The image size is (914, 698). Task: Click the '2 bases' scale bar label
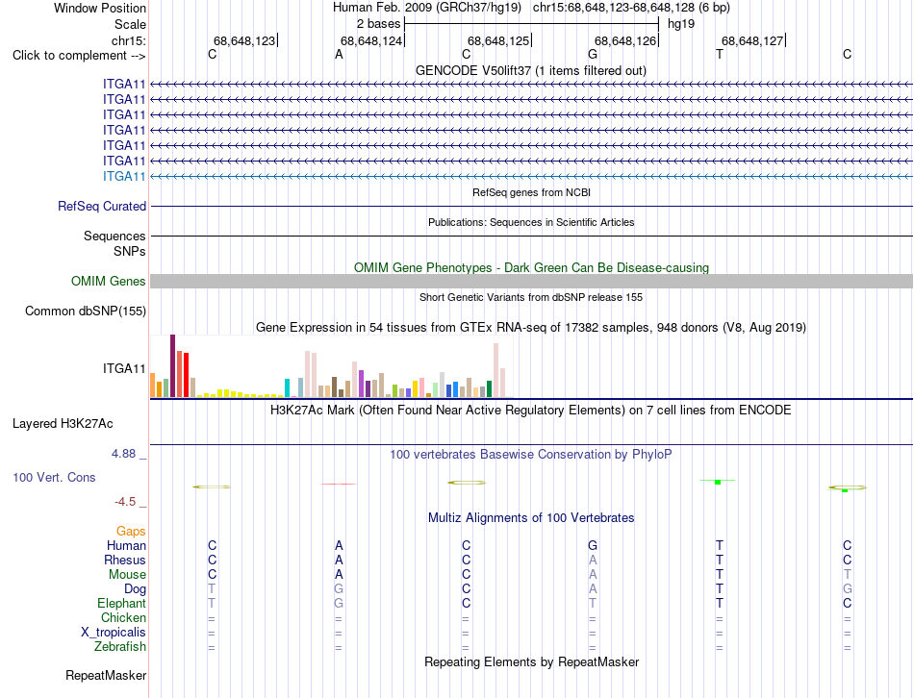379,24
